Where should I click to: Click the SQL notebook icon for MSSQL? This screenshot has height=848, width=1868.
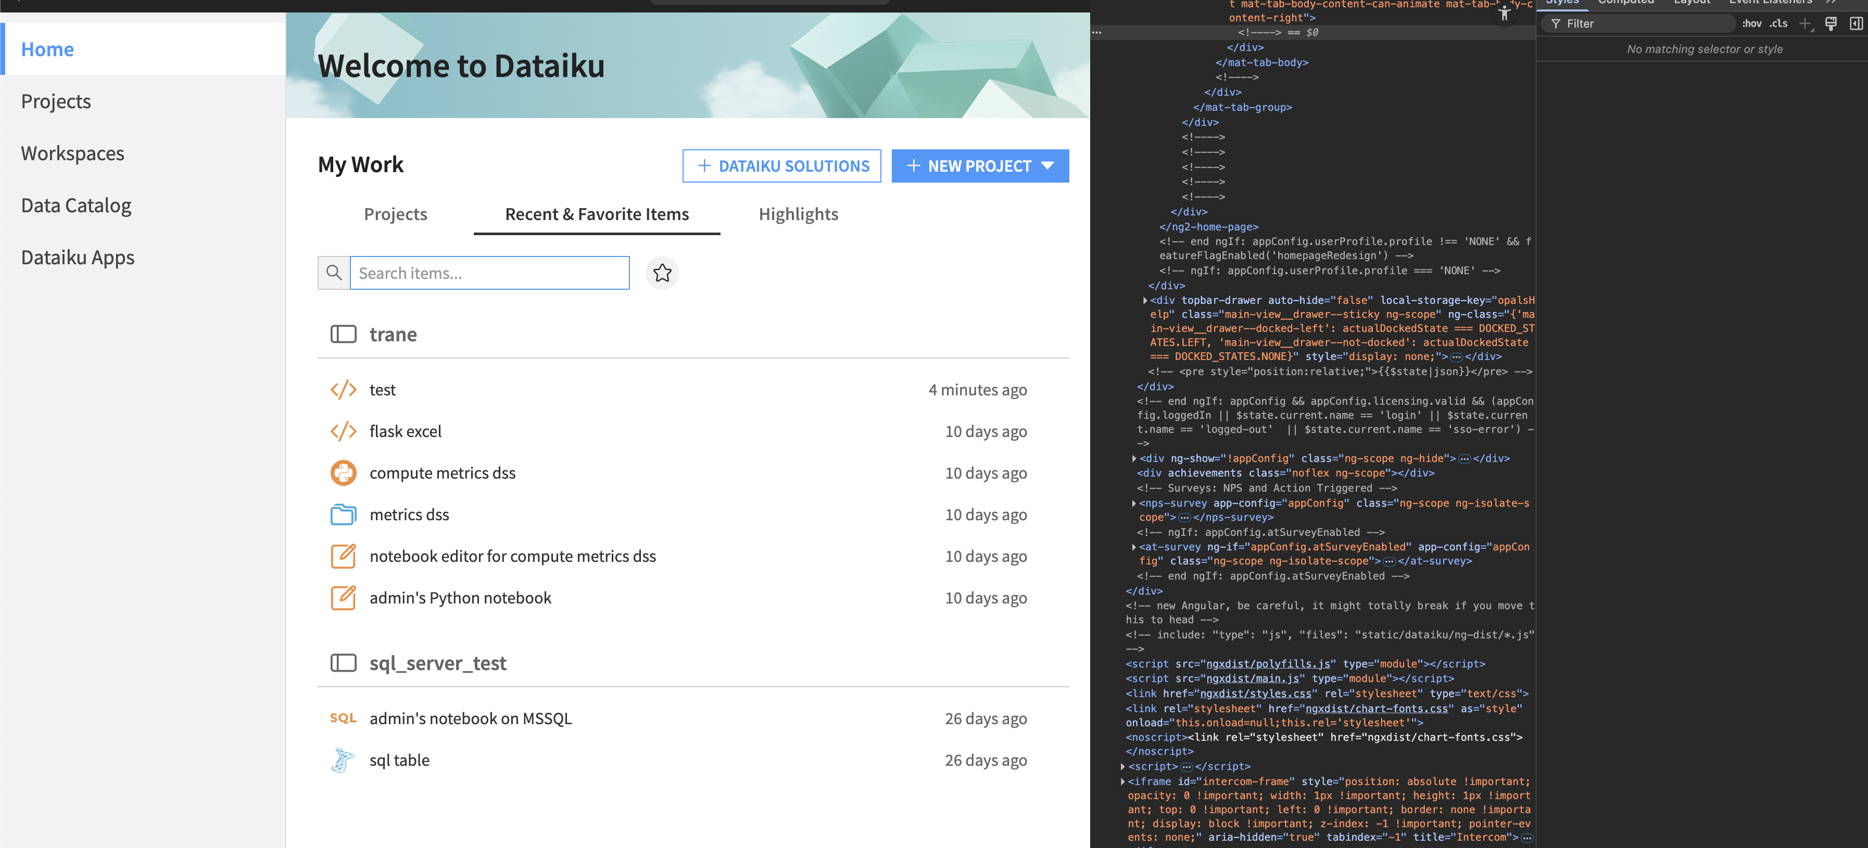343,718
